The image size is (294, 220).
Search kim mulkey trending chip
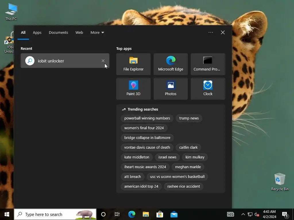tap(195, 157)
